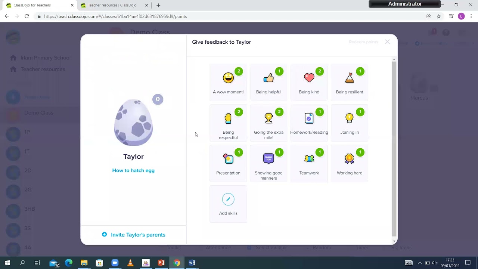478x269 pixels.
Task: Open Task View on taskbar
Action: (x=37, y=263)
